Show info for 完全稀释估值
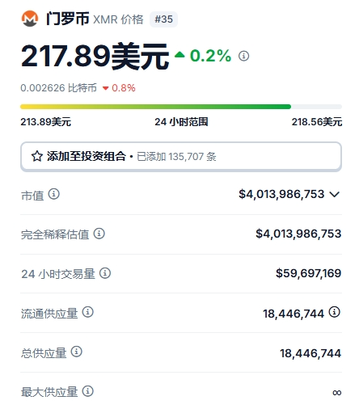The image size is (359, 409). (x=99, y=234)
